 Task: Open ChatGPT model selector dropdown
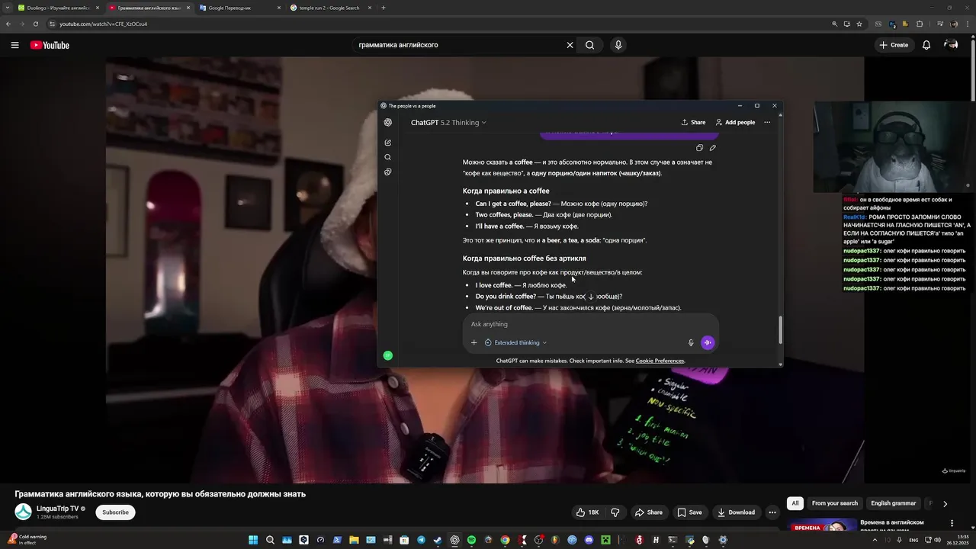point(448,122)
